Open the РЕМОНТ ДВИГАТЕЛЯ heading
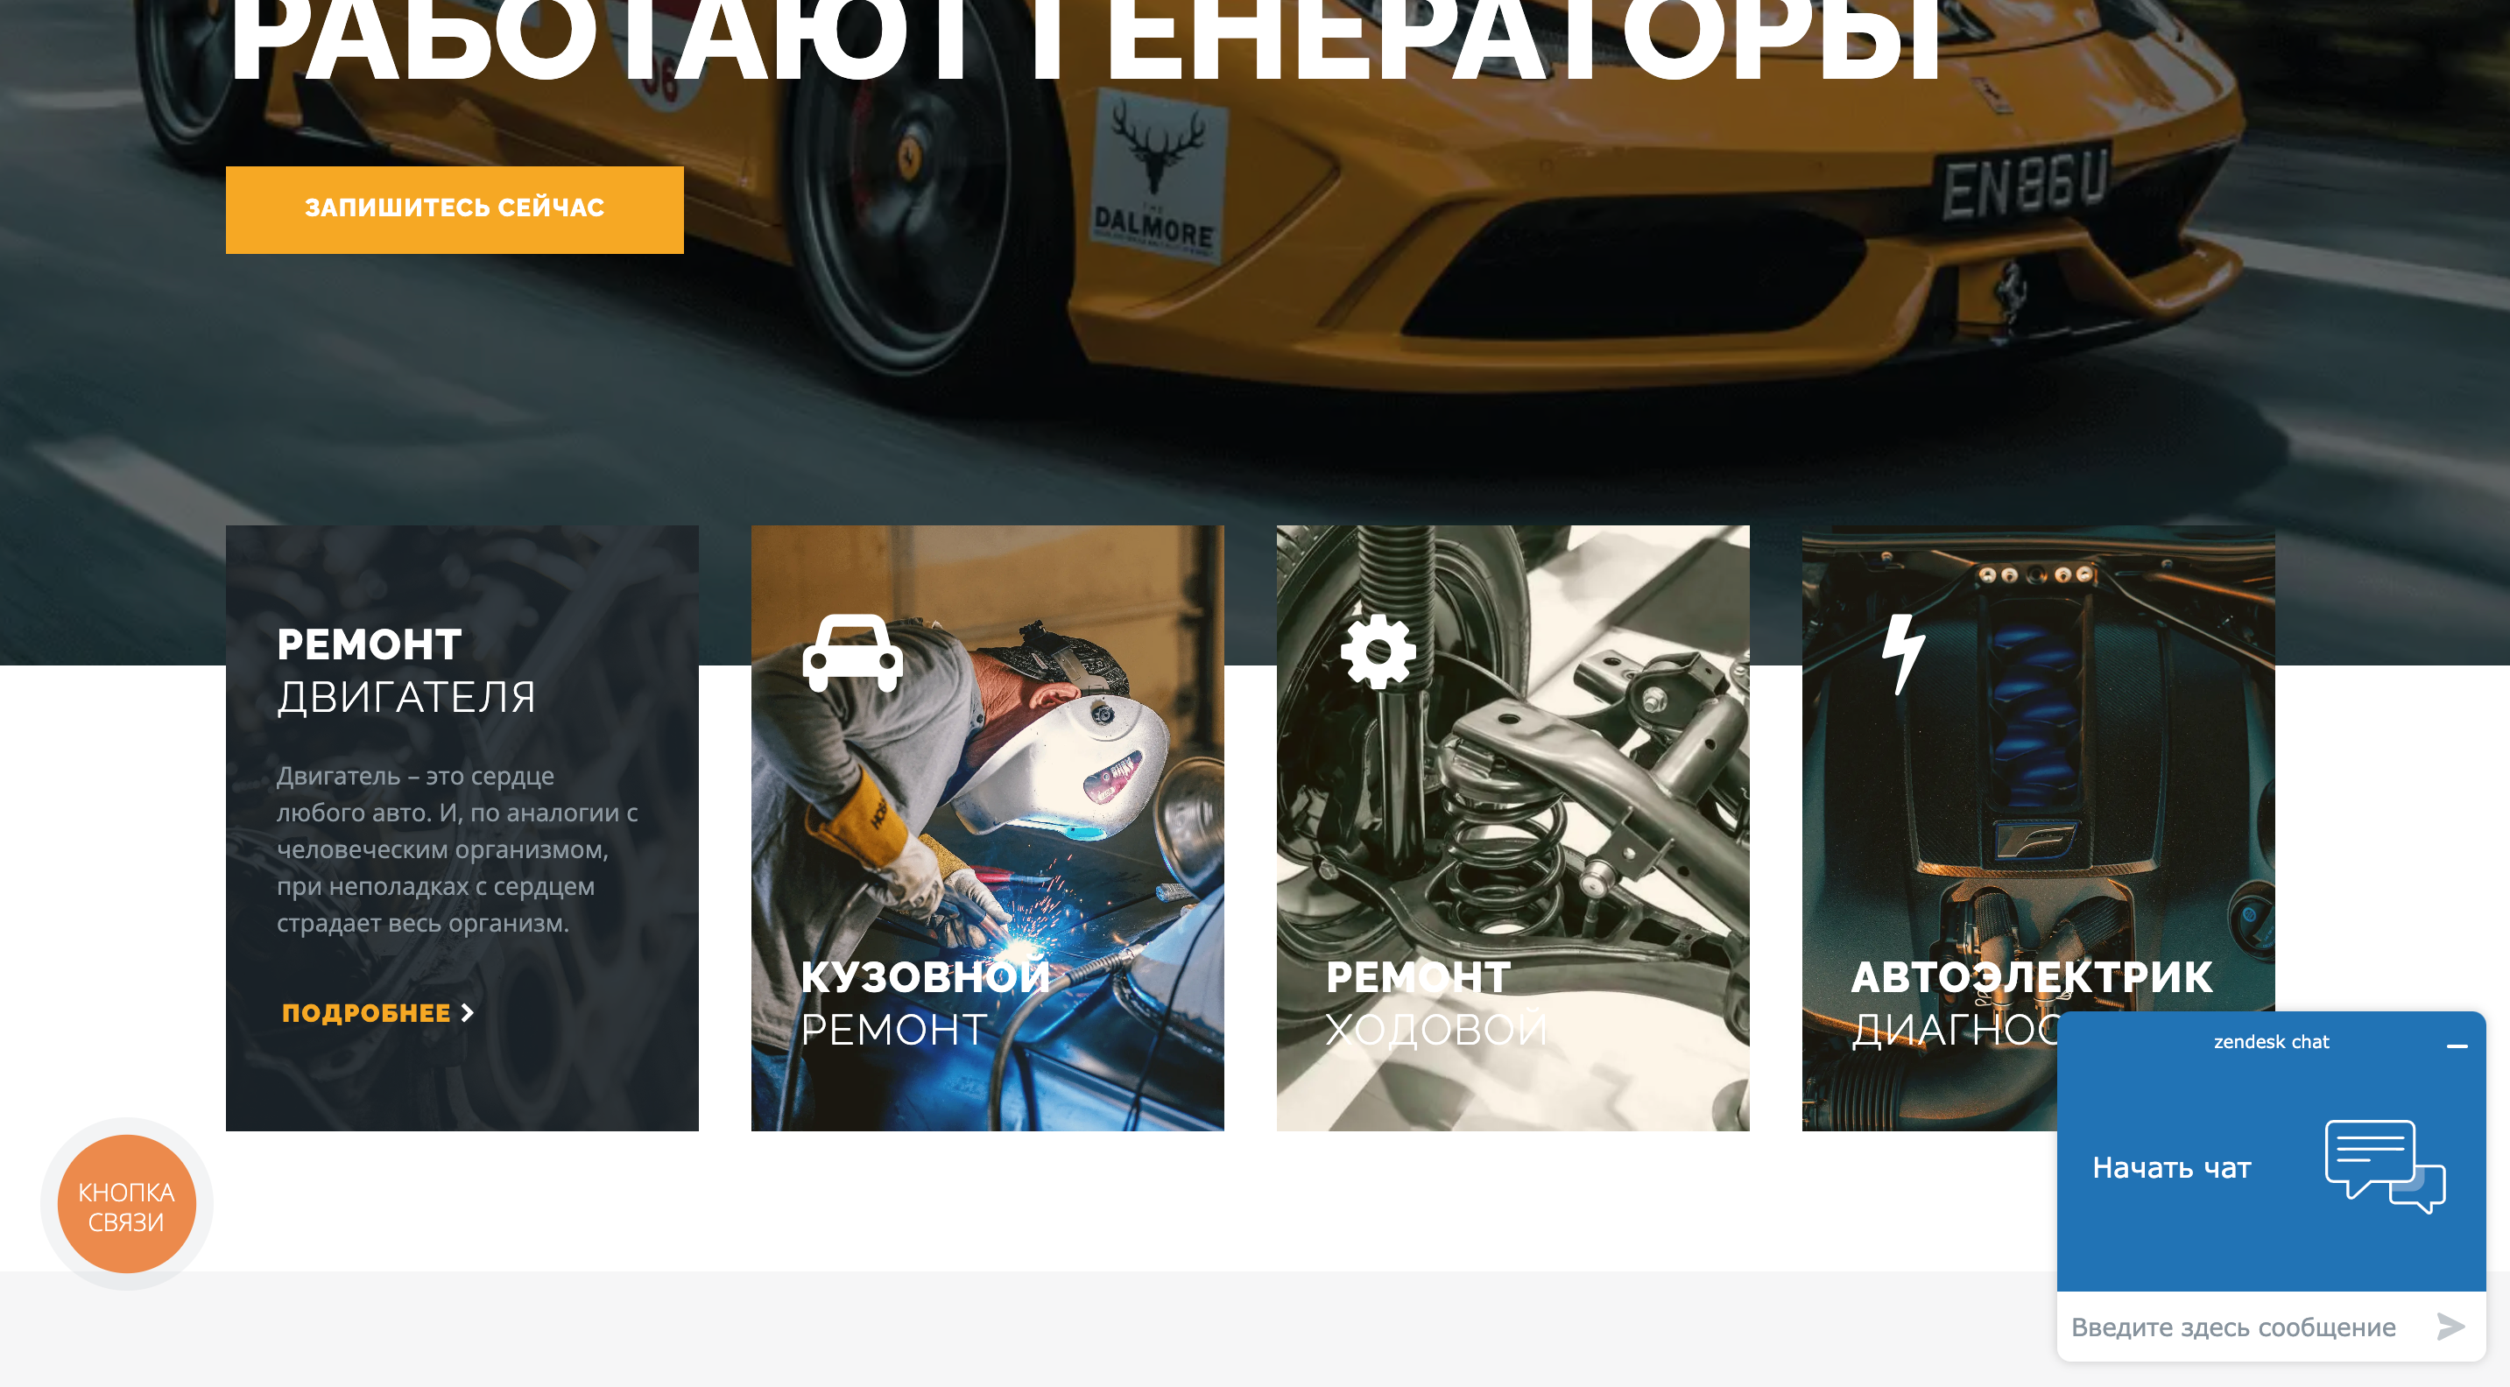This screenshot has height=1387, width=2510. [x=406, y=670]
